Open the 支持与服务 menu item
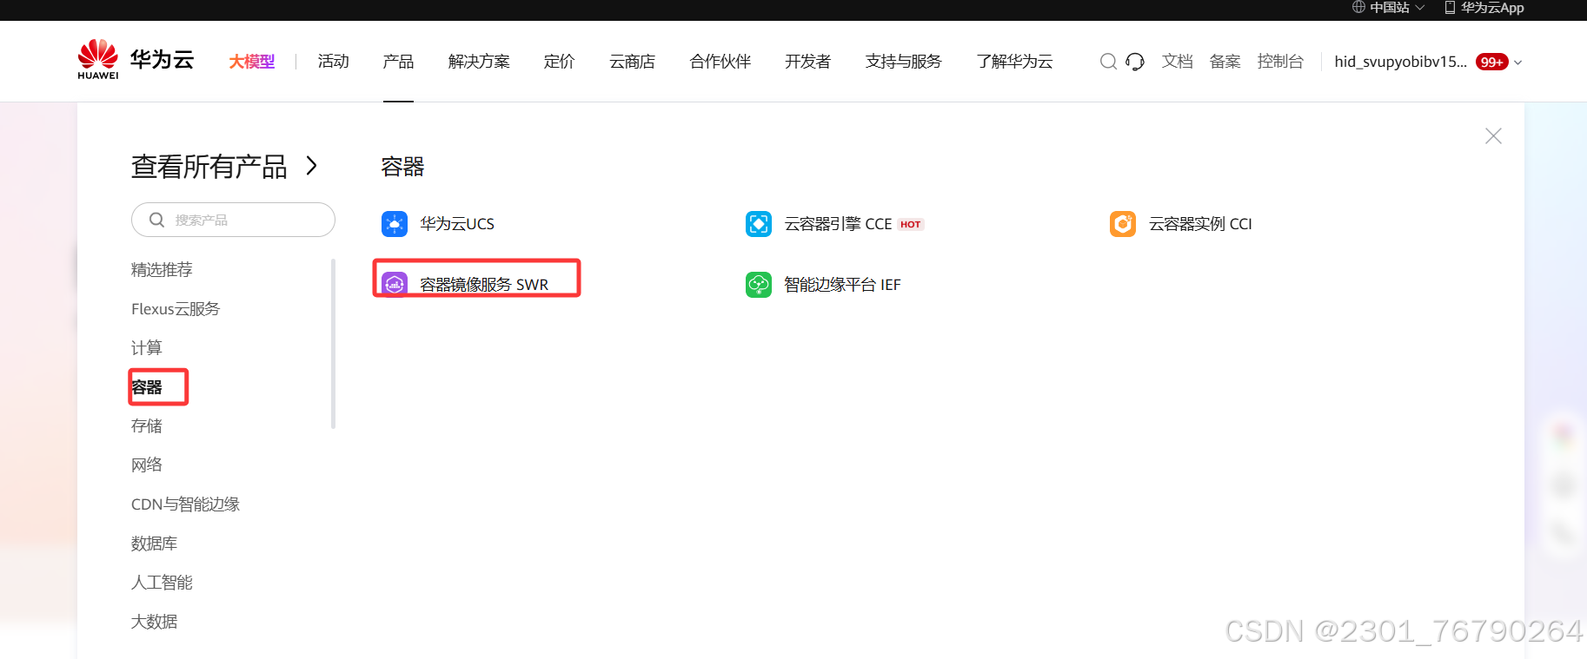Image resolution: width=1587 pixels, height=659 pixels. tap(904, 62)
